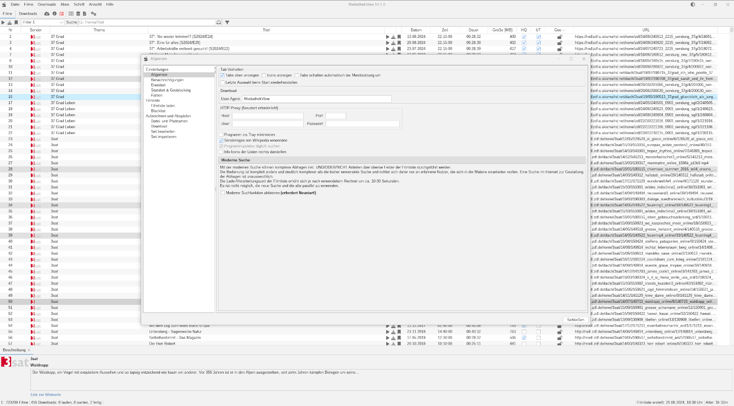The height and width of the screenshot is (406, 734).
Task: Download the film dated 23.07.2024
Action: [x=393, y=49]
